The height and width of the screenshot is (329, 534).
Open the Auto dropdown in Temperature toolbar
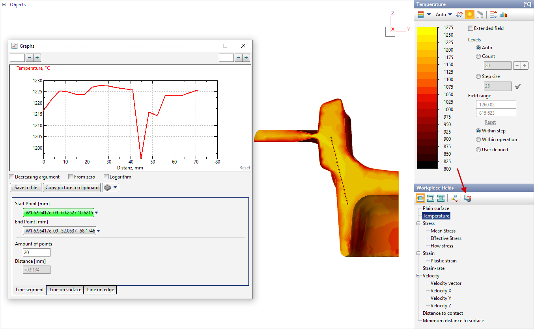pyautogui.click(x=444, y=15)
